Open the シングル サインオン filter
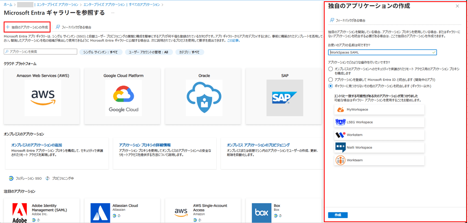Viewport: 468px width, 223px height. (100, 52)
